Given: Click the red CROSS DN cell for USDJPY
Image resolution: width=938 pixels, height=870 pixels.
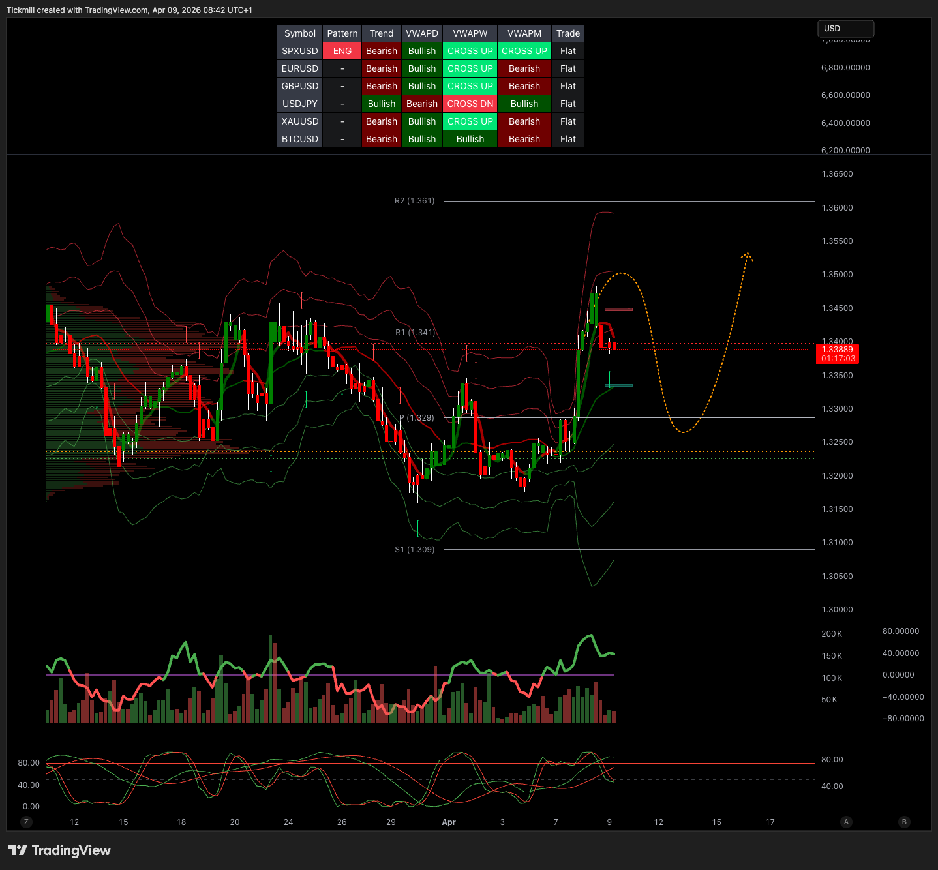Looking at the screenshot, I should click(470, 104).
